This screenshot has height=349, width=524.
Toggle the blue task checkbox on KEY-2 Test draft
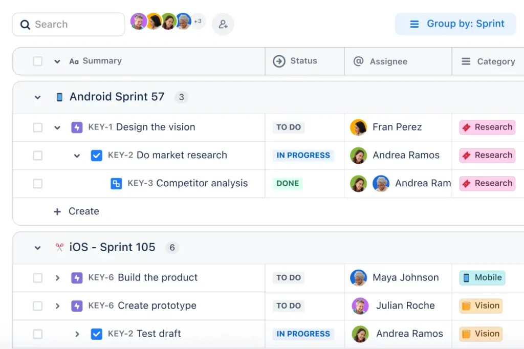(x=97, y=334)
